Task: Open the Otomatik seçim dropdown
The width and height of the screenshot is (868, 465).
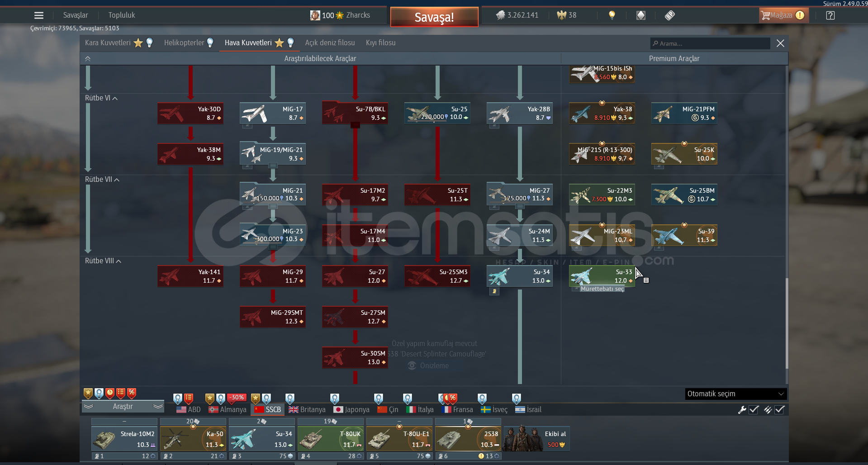Action: click(x=735, y=394)
